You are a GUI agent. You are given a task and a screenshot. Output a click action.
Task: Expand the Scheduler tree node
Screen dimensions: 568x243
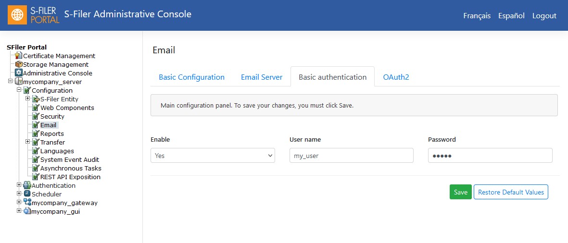tap(19, 194)
